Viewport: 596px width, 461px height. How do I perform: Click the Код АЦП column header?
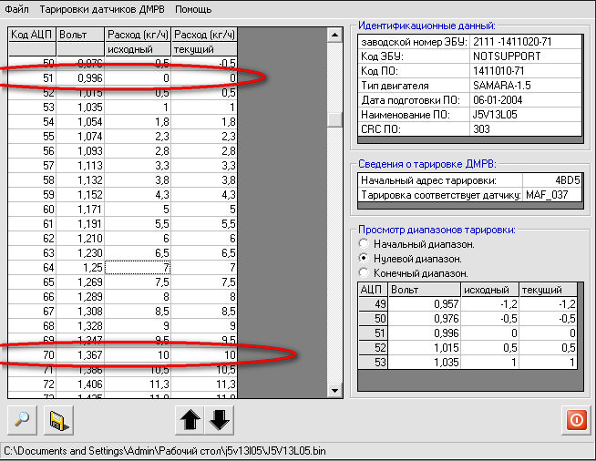click(32, 35)
